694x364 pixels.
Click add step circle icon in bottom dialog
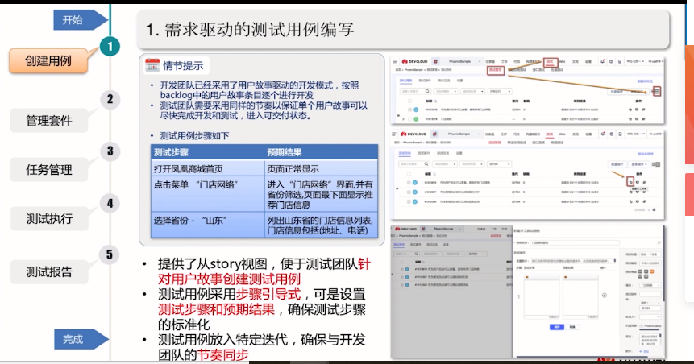(605, 295)
